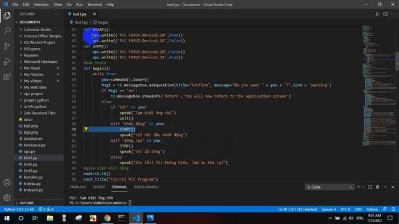Viewport: 399px width, 224px height.
Task: Expand the Camtasia Studio folder
Action: (x=37, y=29)
